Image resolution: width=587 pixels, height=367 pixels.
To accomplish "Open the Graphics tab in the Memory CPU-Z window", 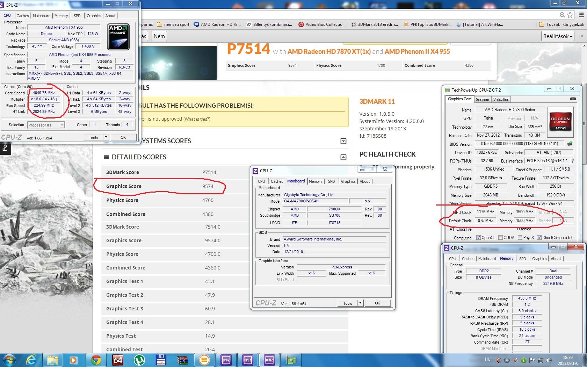I will (539, 259).
